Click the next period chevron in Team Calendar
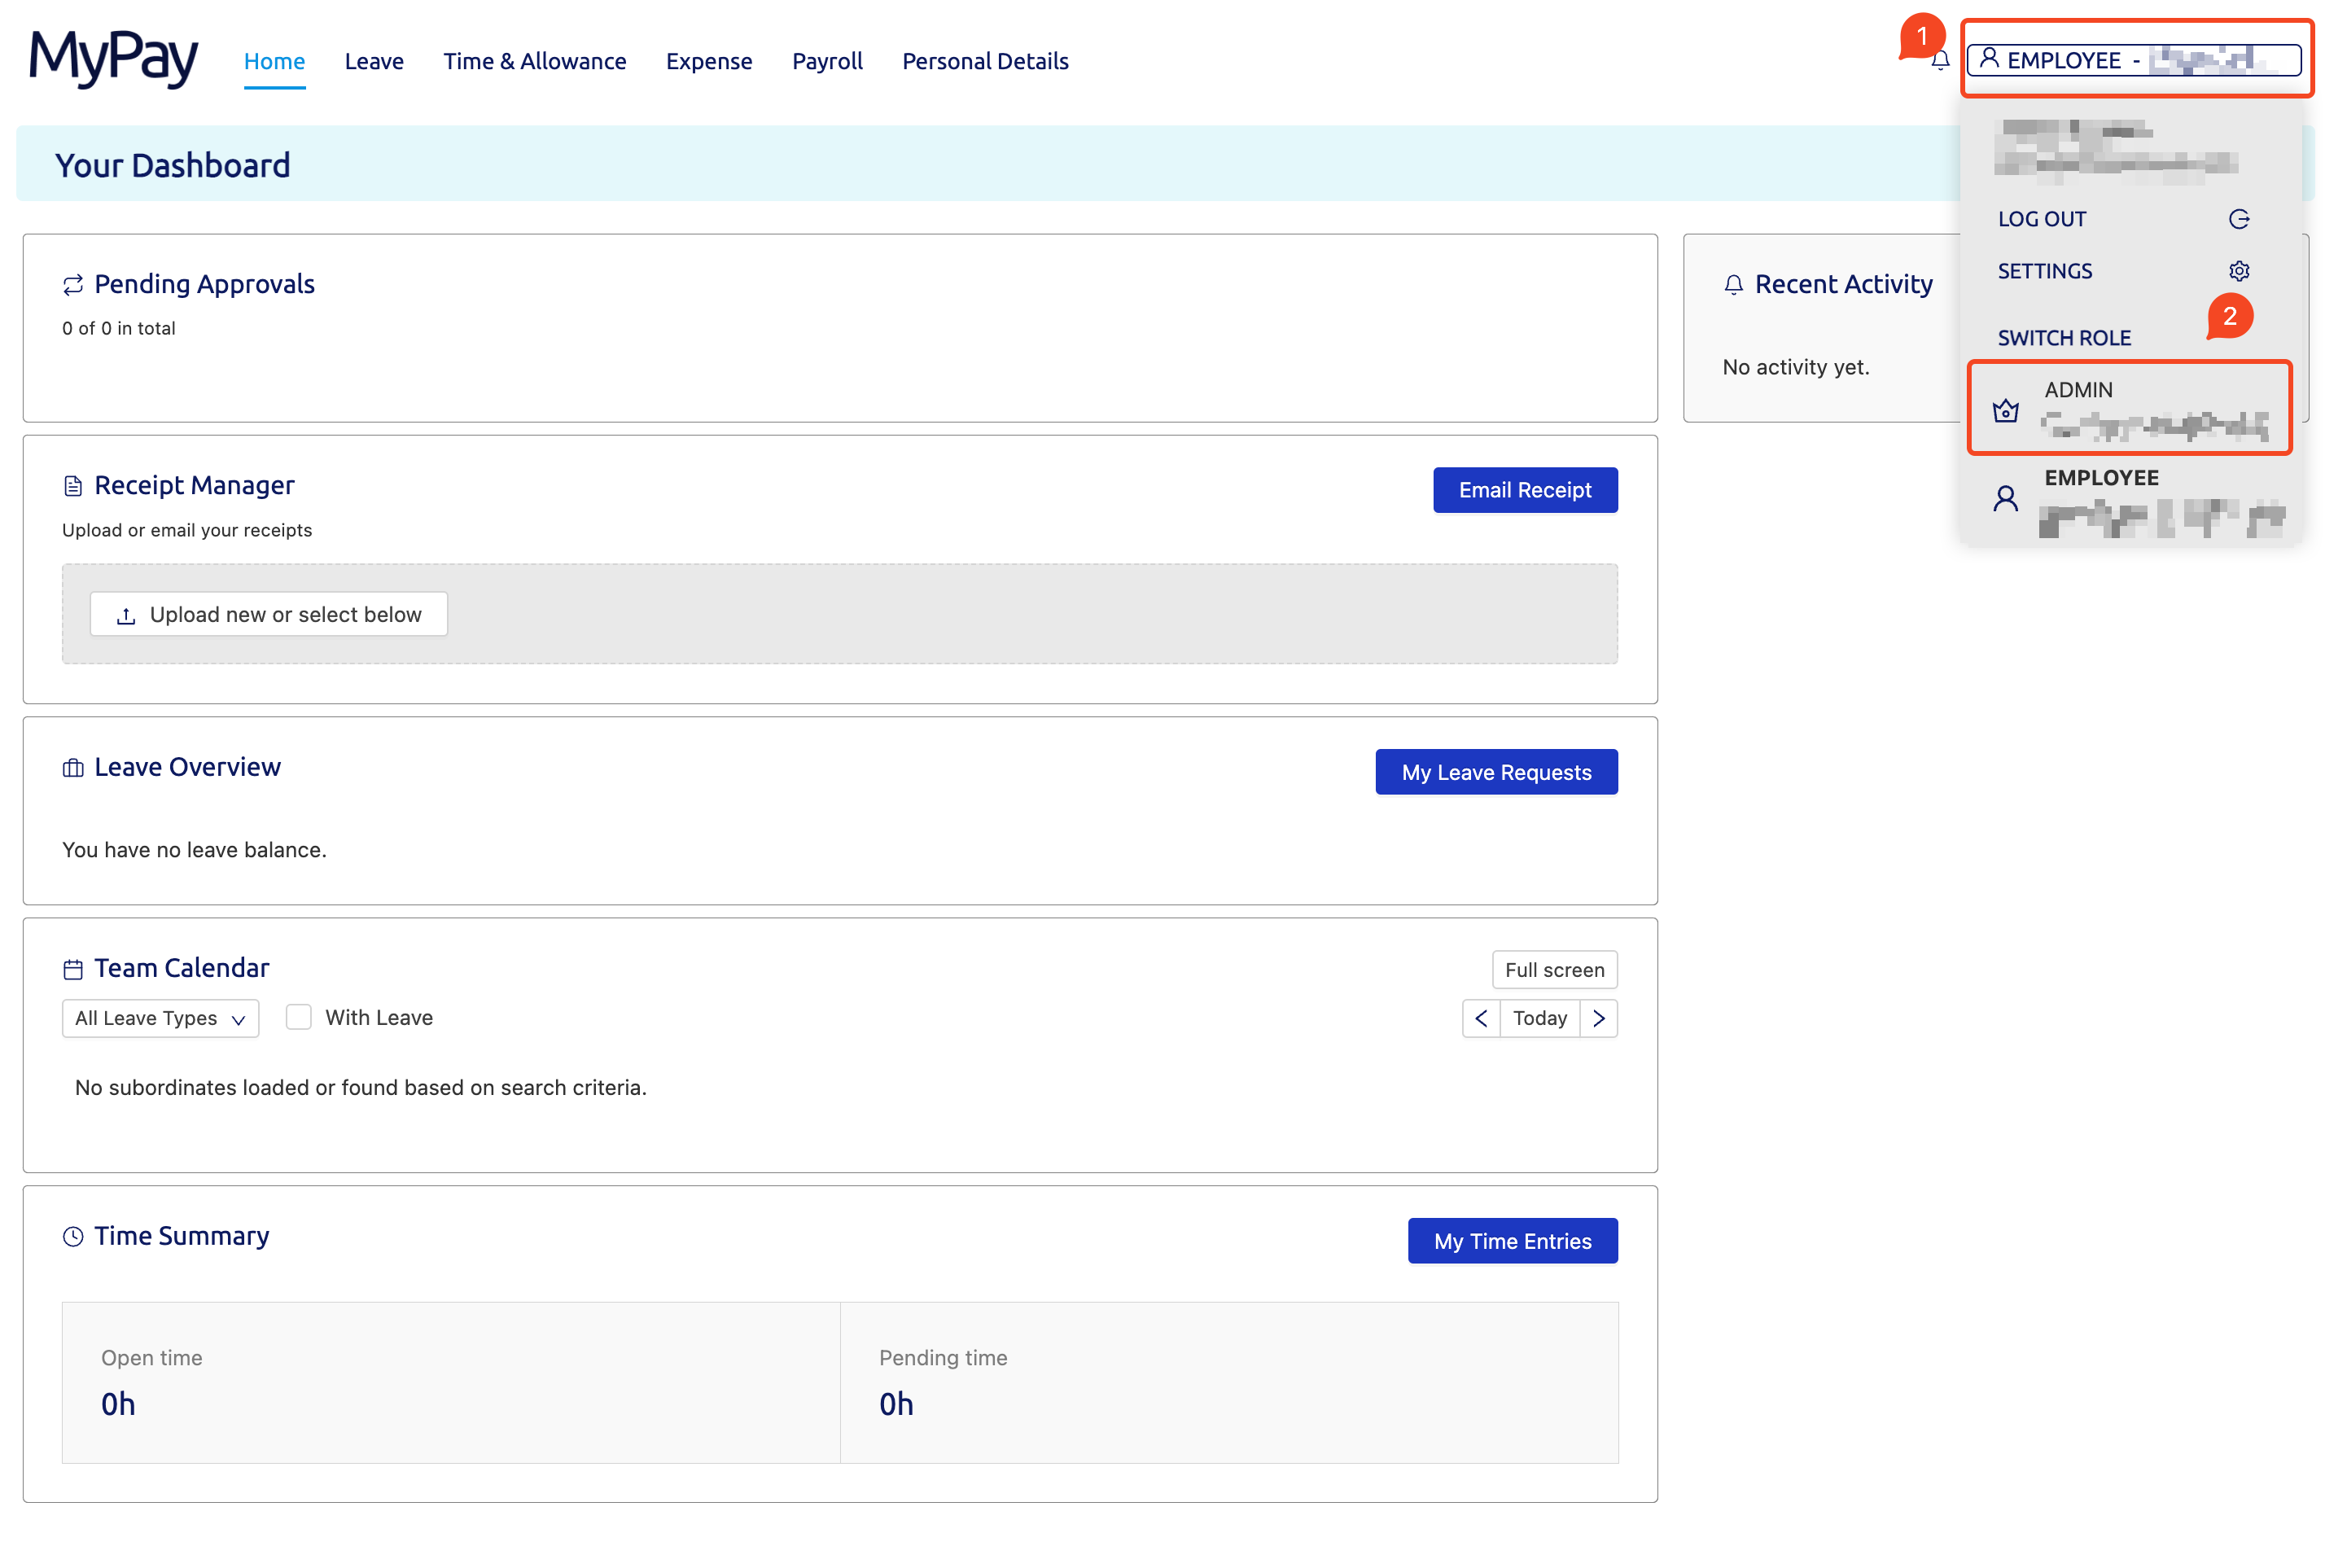 pyautogui.click(x=1599, y=1018)
